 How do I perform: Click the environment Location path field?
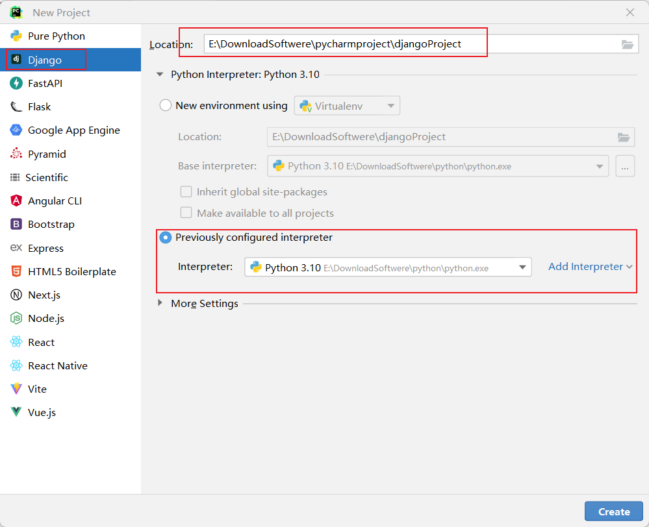[451, 137]
